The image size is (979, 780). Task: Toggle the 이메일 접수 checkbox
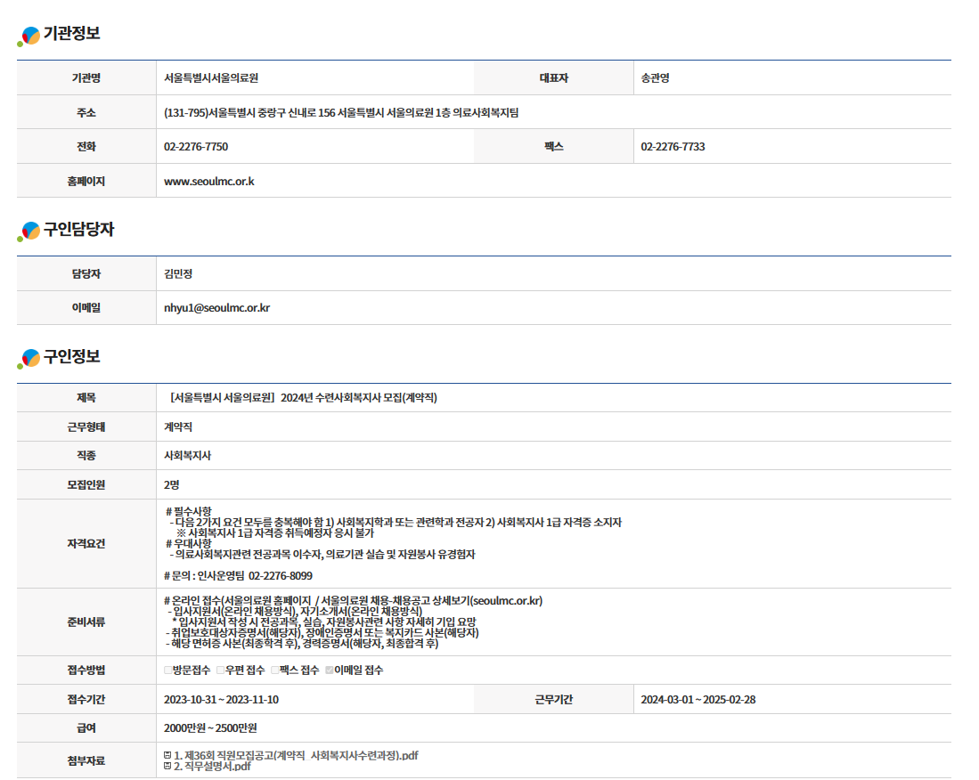(329, 670)
